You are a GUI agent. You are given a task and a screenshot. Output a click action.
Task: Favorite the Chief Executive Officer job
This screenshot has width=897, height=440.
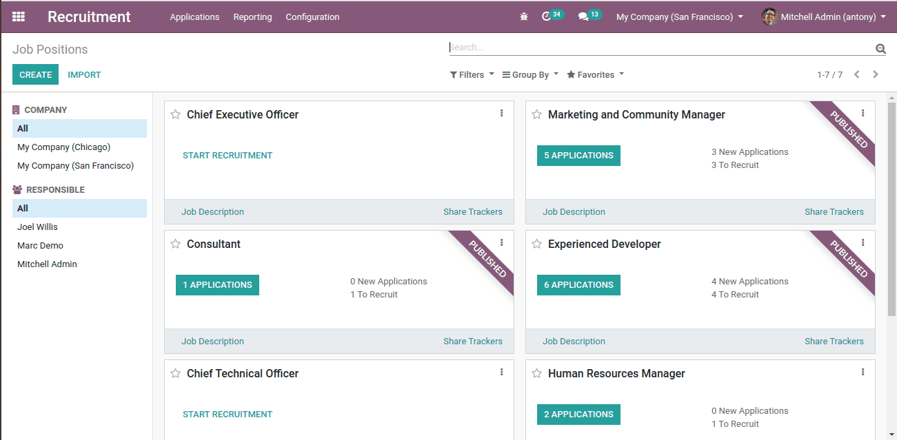tap(176, 114)
